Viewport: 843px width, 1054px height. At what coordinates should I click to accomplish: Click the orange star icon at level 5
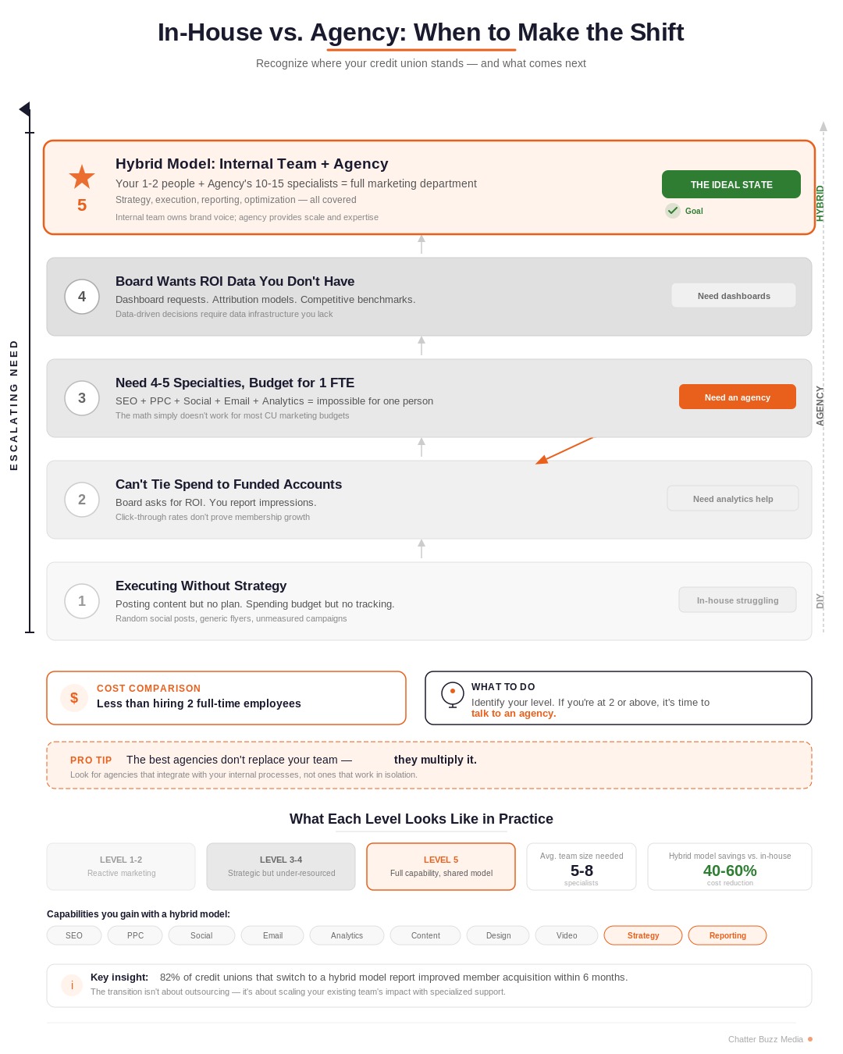pyautogui.click(x=82, y=176)
